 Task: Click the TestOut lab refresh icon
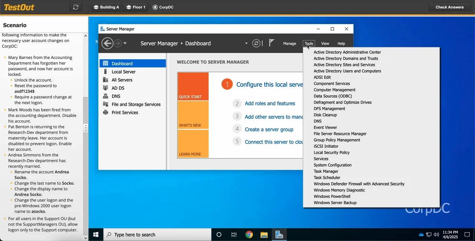[x=75, y=7]
